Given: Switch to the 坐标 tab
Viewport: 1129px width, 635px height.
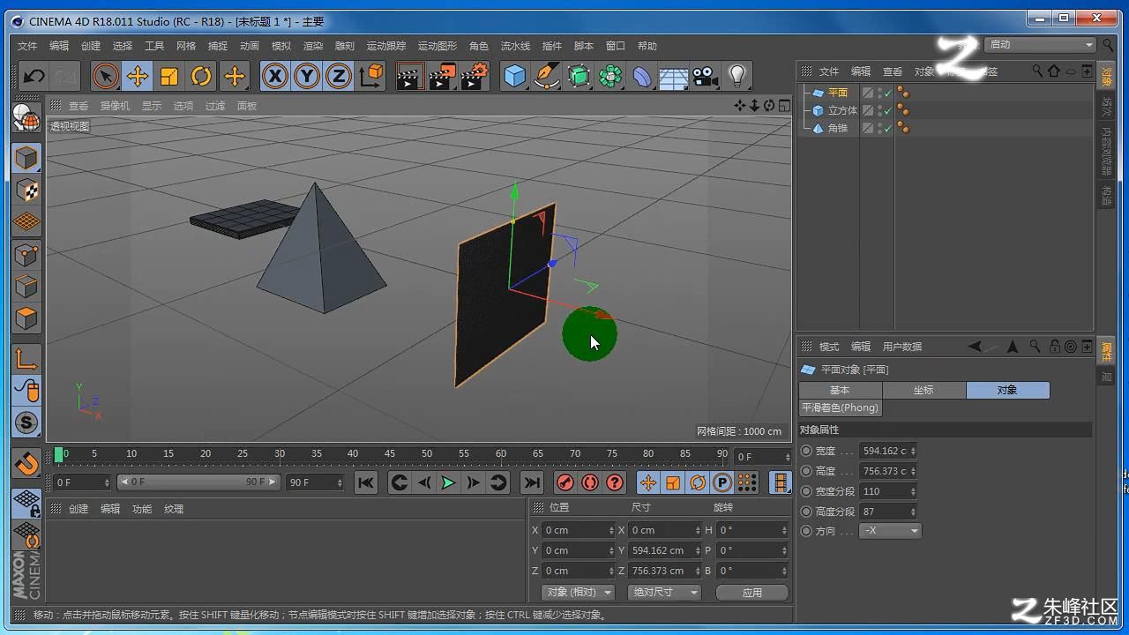Looking at the screenshot, I should (923, 390).
